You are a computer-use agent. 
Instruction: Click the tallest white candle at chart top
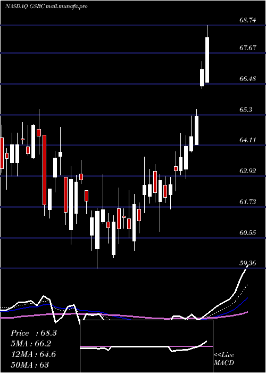point(207,60)
